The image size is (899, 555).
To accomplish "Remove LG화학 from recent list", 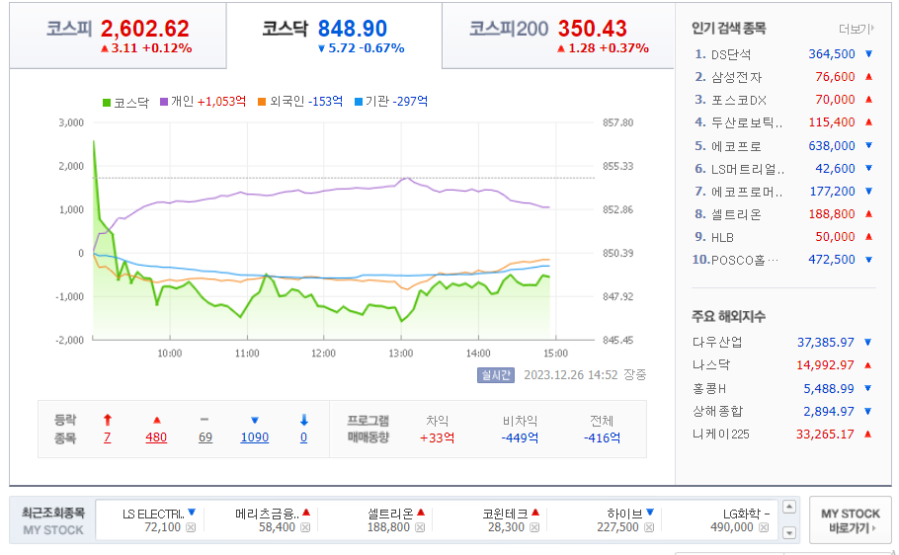I will coord(764,527).
